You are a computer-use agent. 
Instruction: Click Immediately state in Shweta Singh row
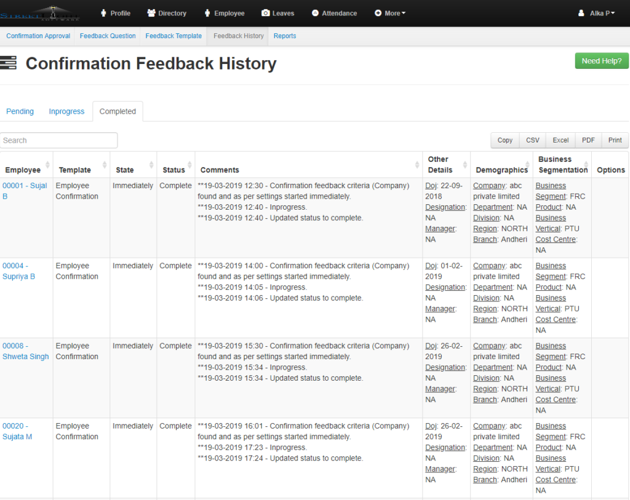pyautogui.click(x=133, y=346)
